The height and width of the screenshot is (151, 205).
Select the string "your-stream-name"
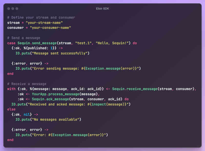pos(44,23)
